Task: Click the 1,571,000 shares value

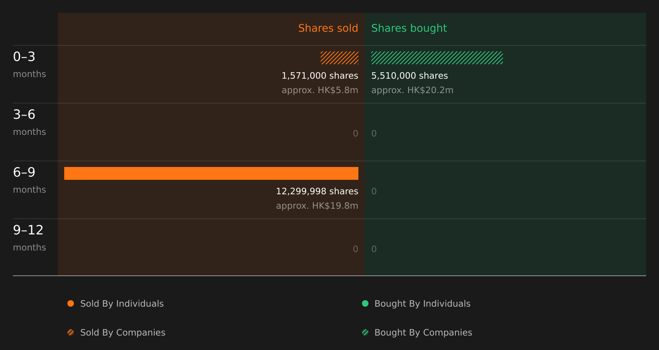Action: pyautogui.click(x=320, y=76)
